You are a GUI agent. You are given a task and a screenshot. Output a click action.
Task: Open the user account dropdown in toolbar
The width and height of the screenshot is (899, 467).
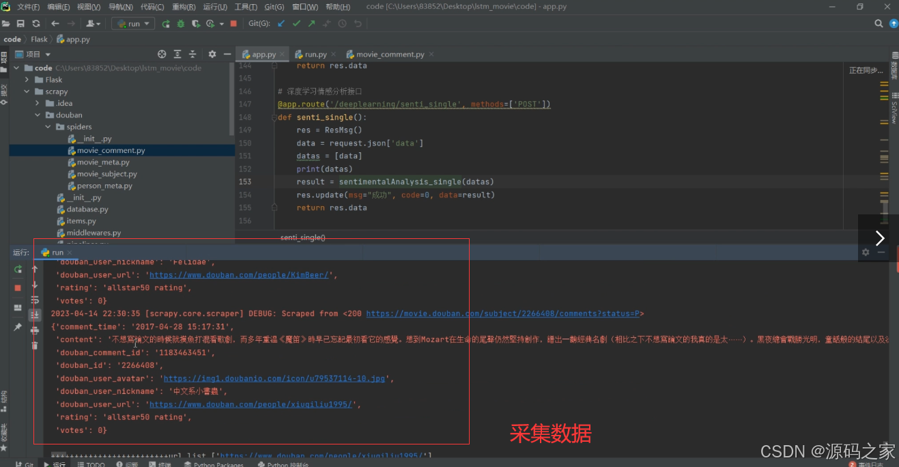click(x=94, y=23)
